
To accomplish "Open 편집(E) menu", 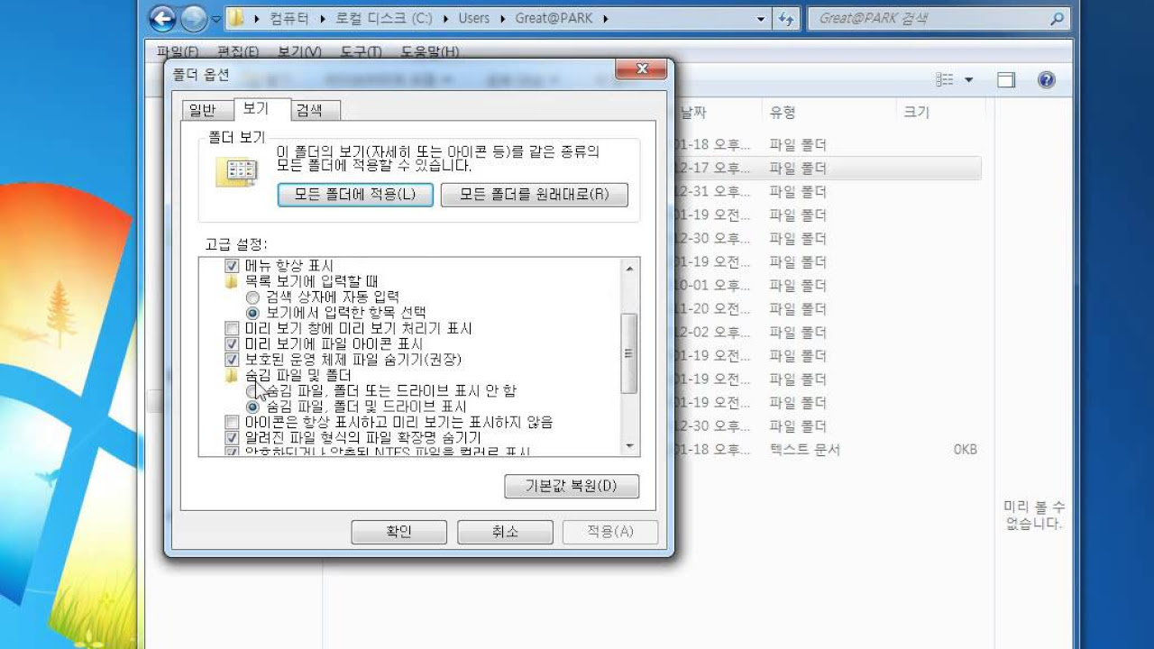I will (x=238, y=52).
